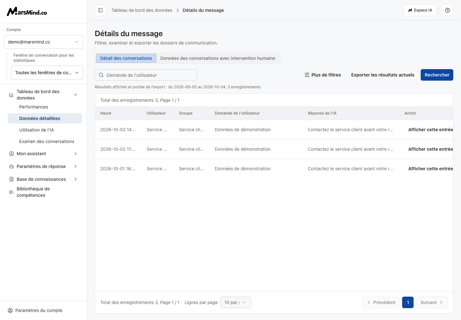
Task: Open the rows-per-page dropdown
Action: click(236, 302)
